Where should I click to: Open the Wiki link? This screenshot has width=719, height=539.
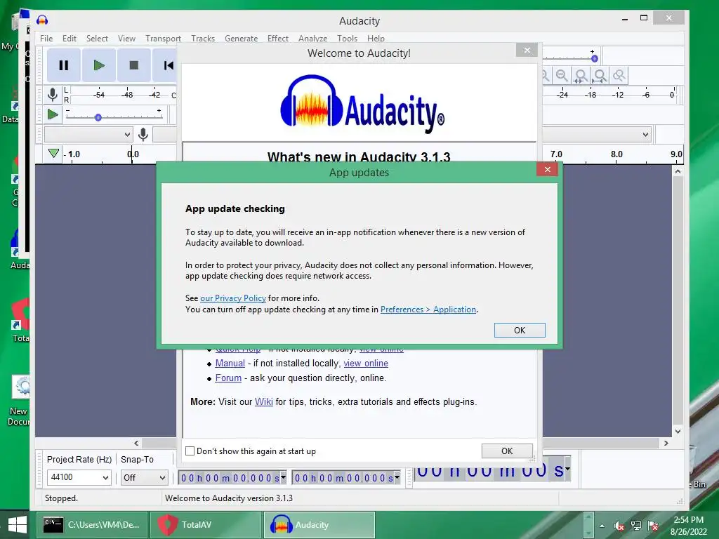click(264, 401)
